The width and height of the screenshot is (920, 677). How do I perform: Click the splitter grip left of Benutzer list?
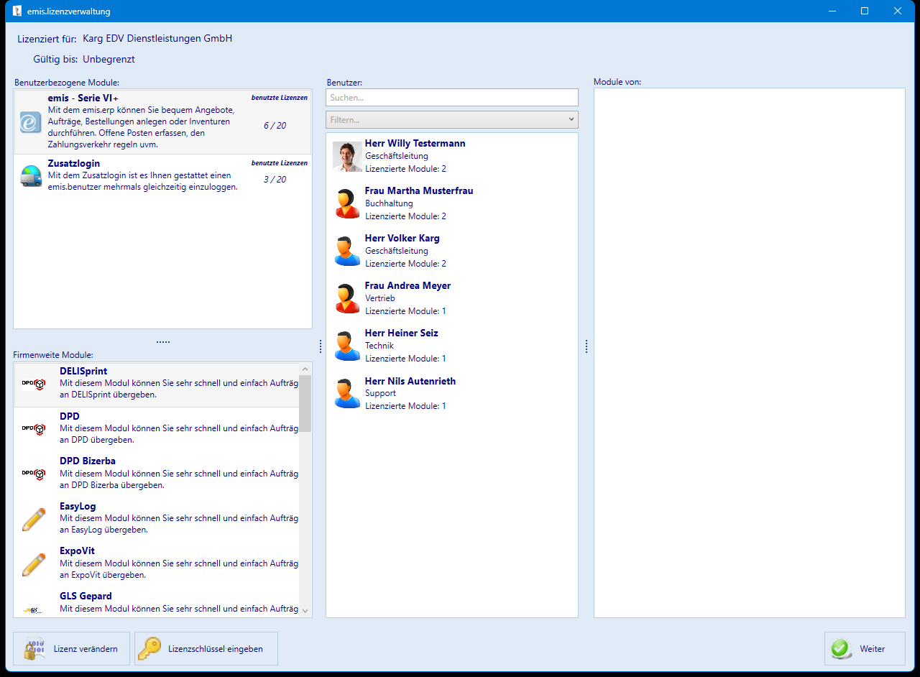320,346
